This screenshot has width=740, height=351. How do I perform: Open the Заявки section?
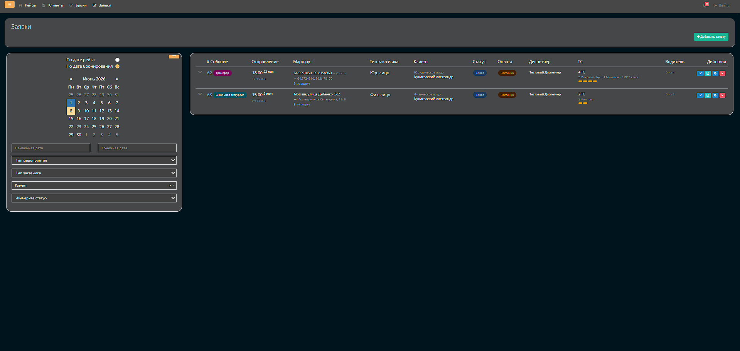click(x=102, y=5)
